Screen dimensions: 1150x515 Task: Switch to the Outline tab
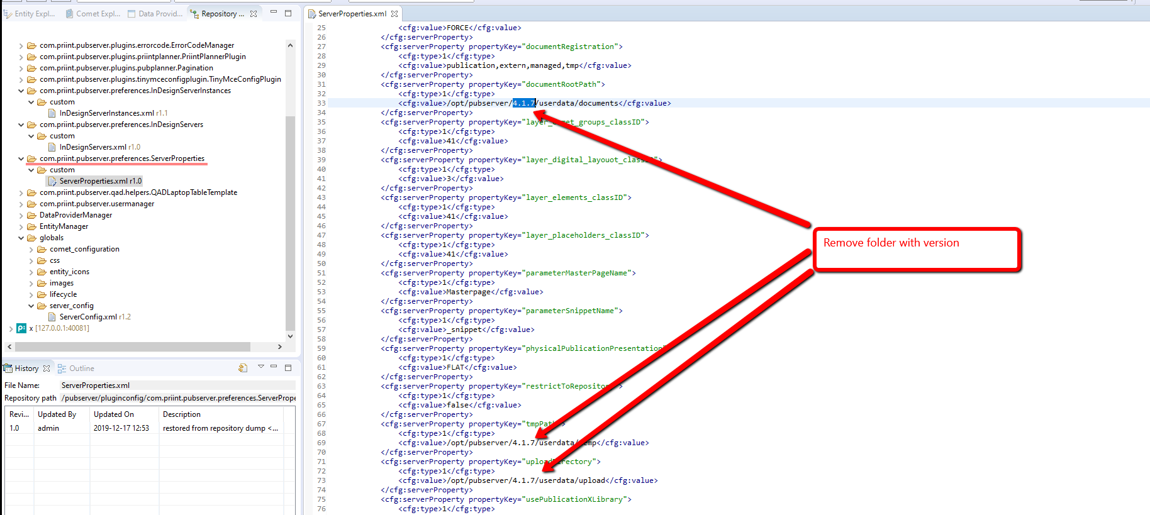[81, 368]
